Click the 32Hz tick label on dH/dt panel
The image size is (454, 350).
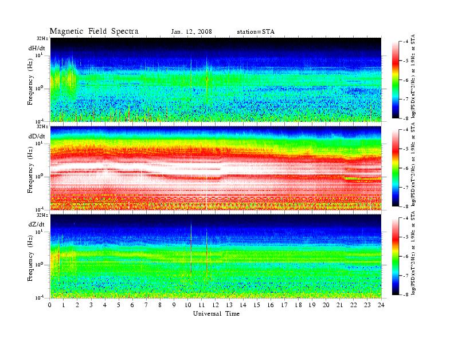42,38
